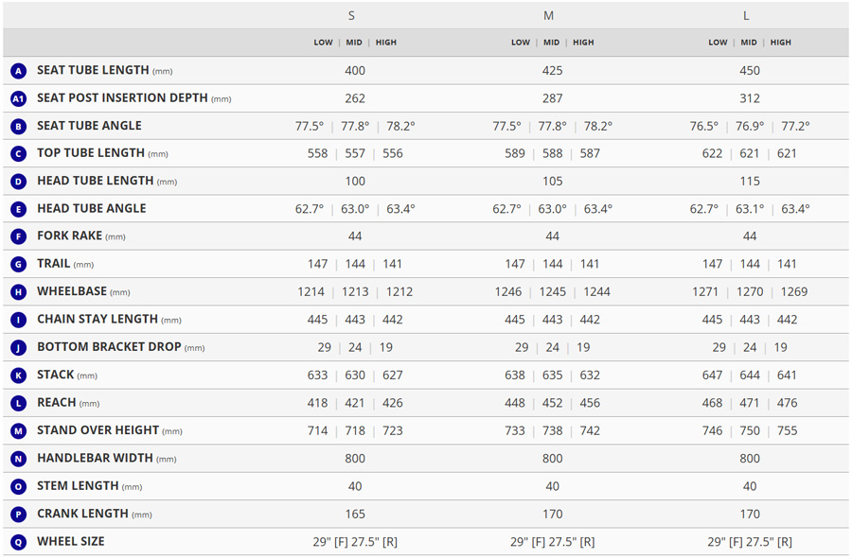Screen dimensions: 852x559
Task: Click the blue B Seat Tube Angle icon
Action: point(19,127)
